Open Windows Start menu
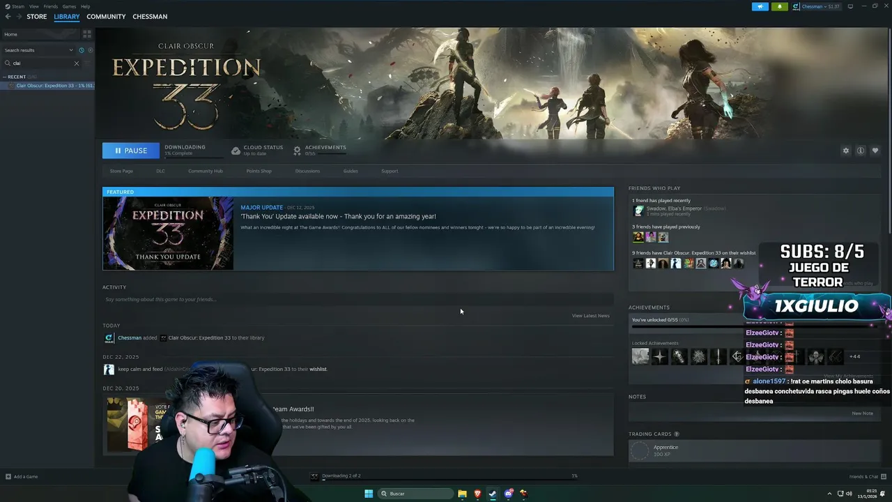892x502 pixels. tap(369, 494)
